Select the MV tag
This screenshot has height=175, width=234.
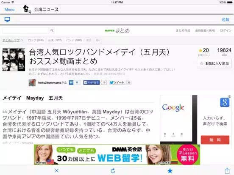coord(97,40)
